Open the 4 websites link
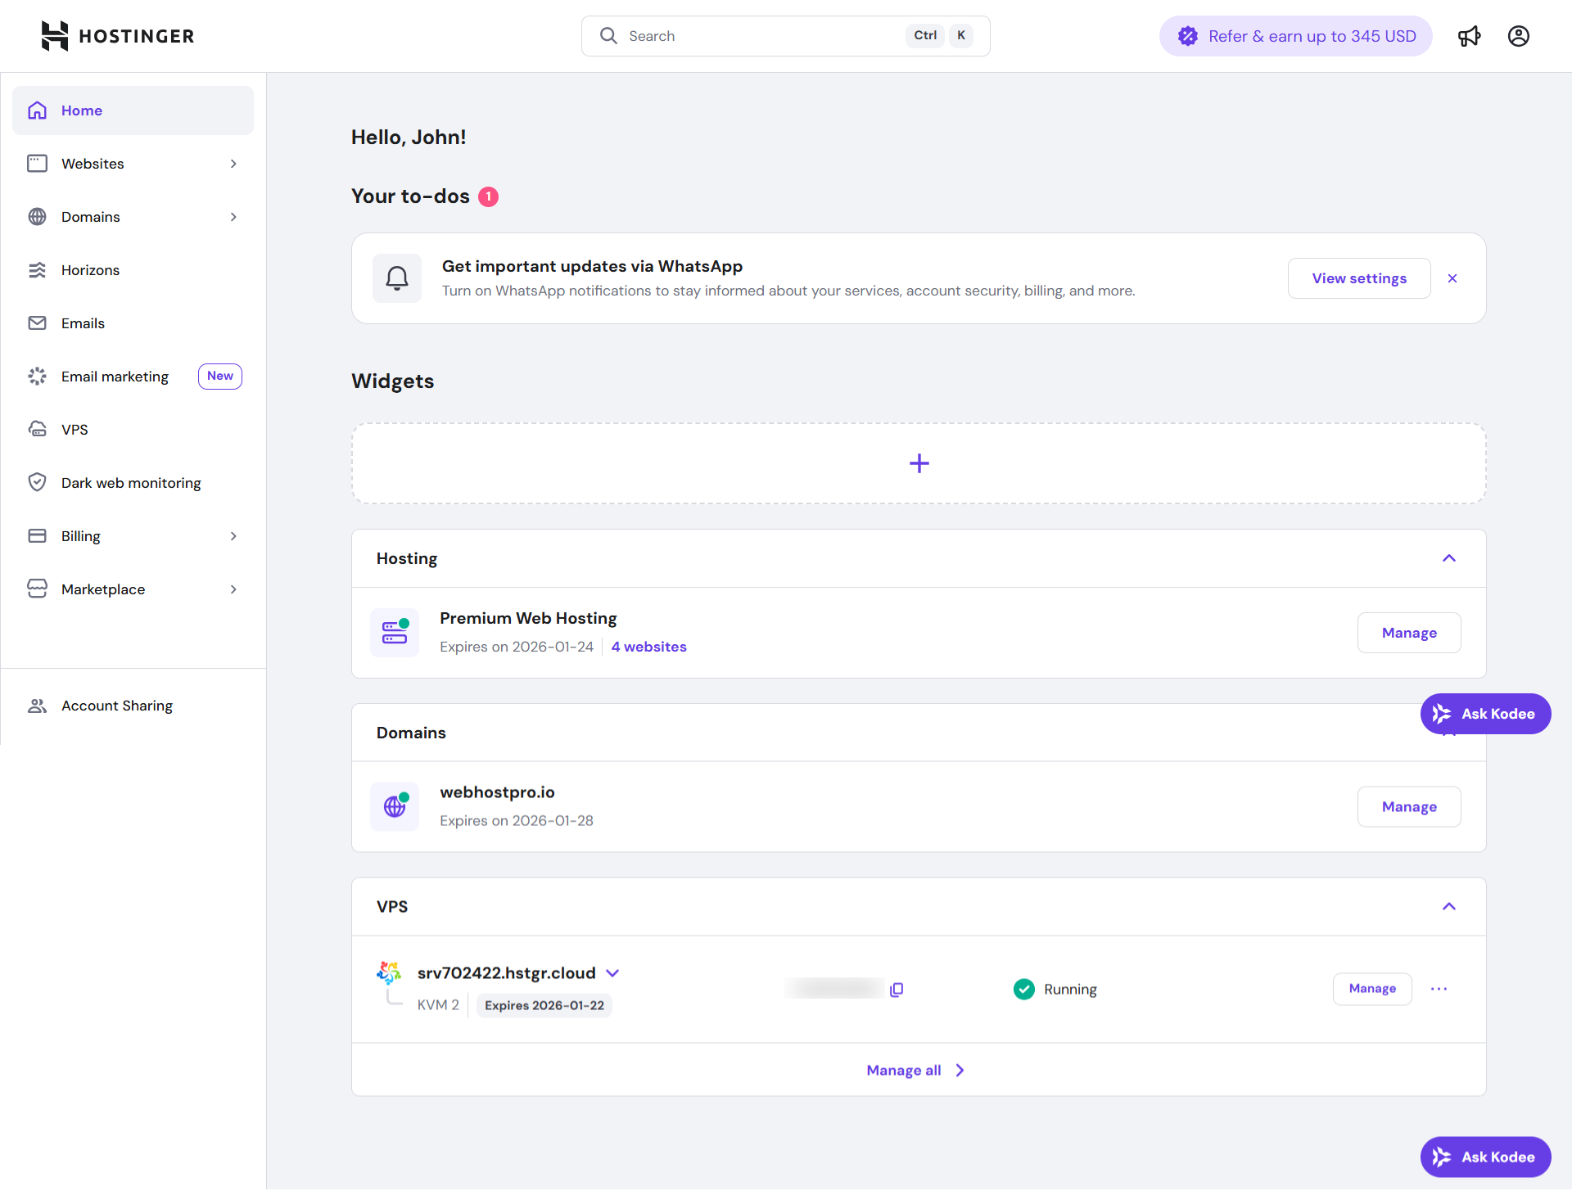 pyautogui.click(x=648, y=647)
